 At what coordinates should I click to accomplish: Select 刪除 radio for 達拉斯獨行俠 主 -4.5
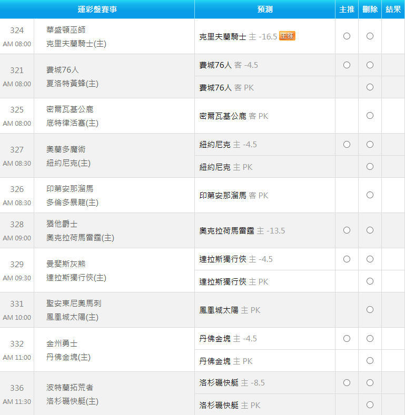(370, 259)
